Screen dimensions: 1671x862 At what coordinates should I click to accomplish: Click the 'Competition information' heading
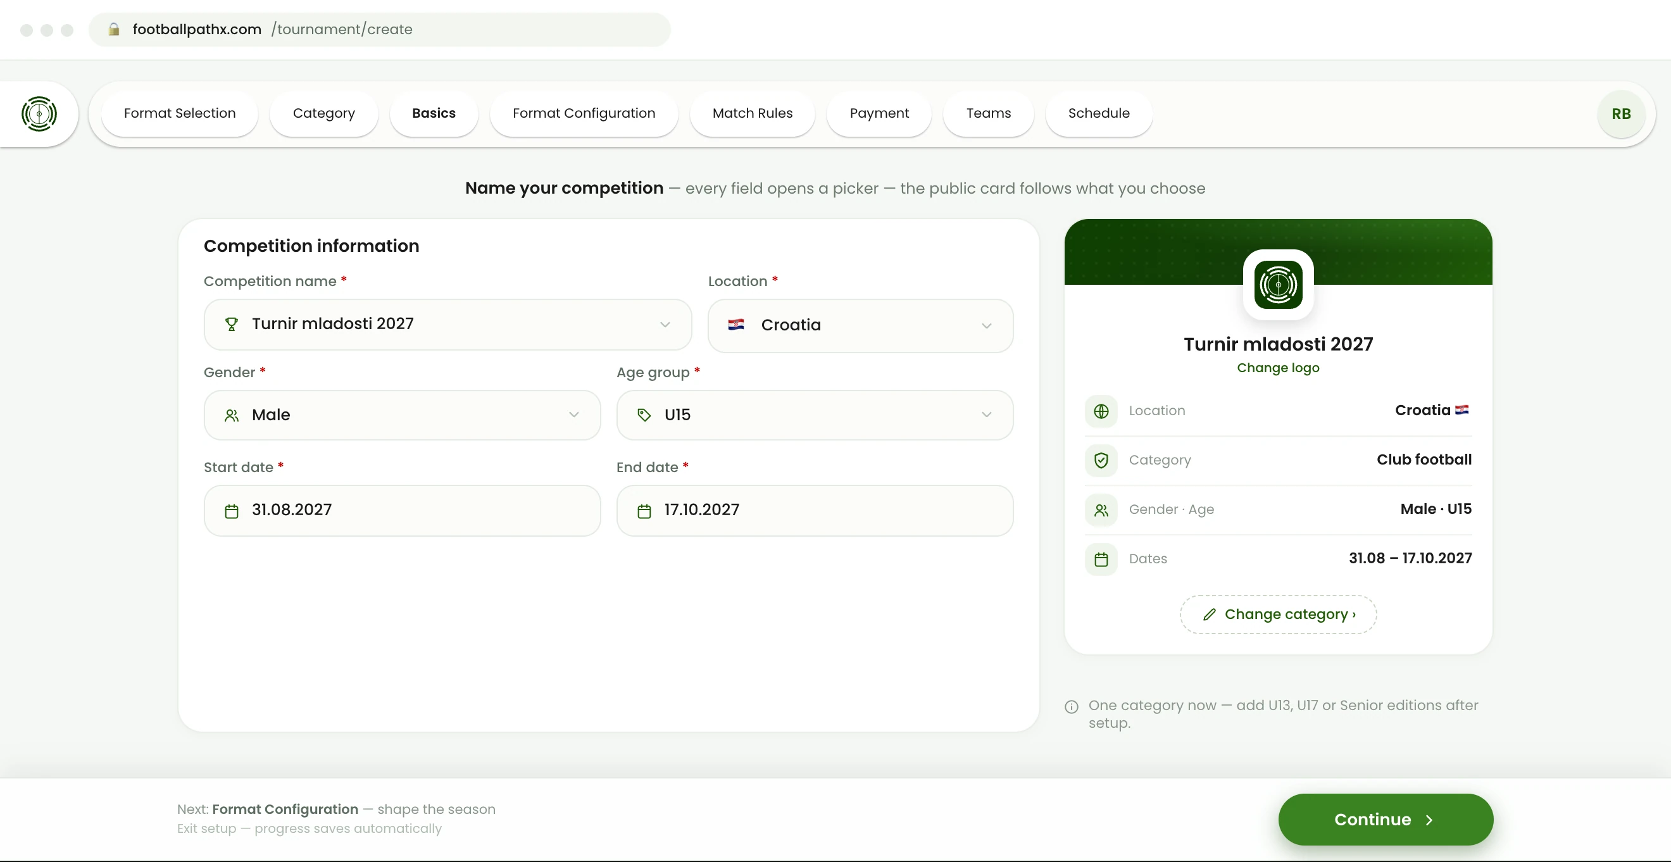tap(311, 246)
